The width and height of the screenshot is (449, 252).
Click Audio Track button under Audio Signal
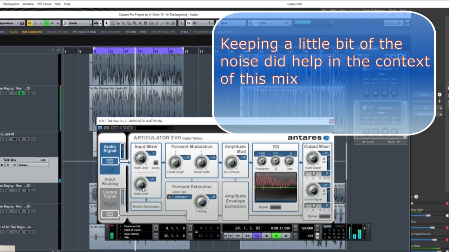110,161
